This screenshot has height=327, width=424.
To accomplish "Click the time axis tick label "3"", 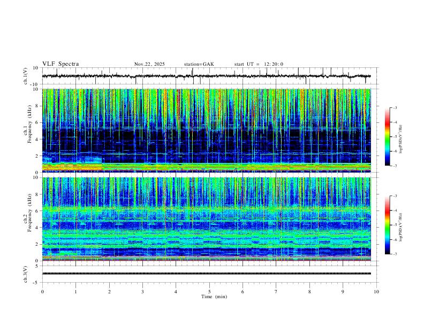I will tap(142, 292).
